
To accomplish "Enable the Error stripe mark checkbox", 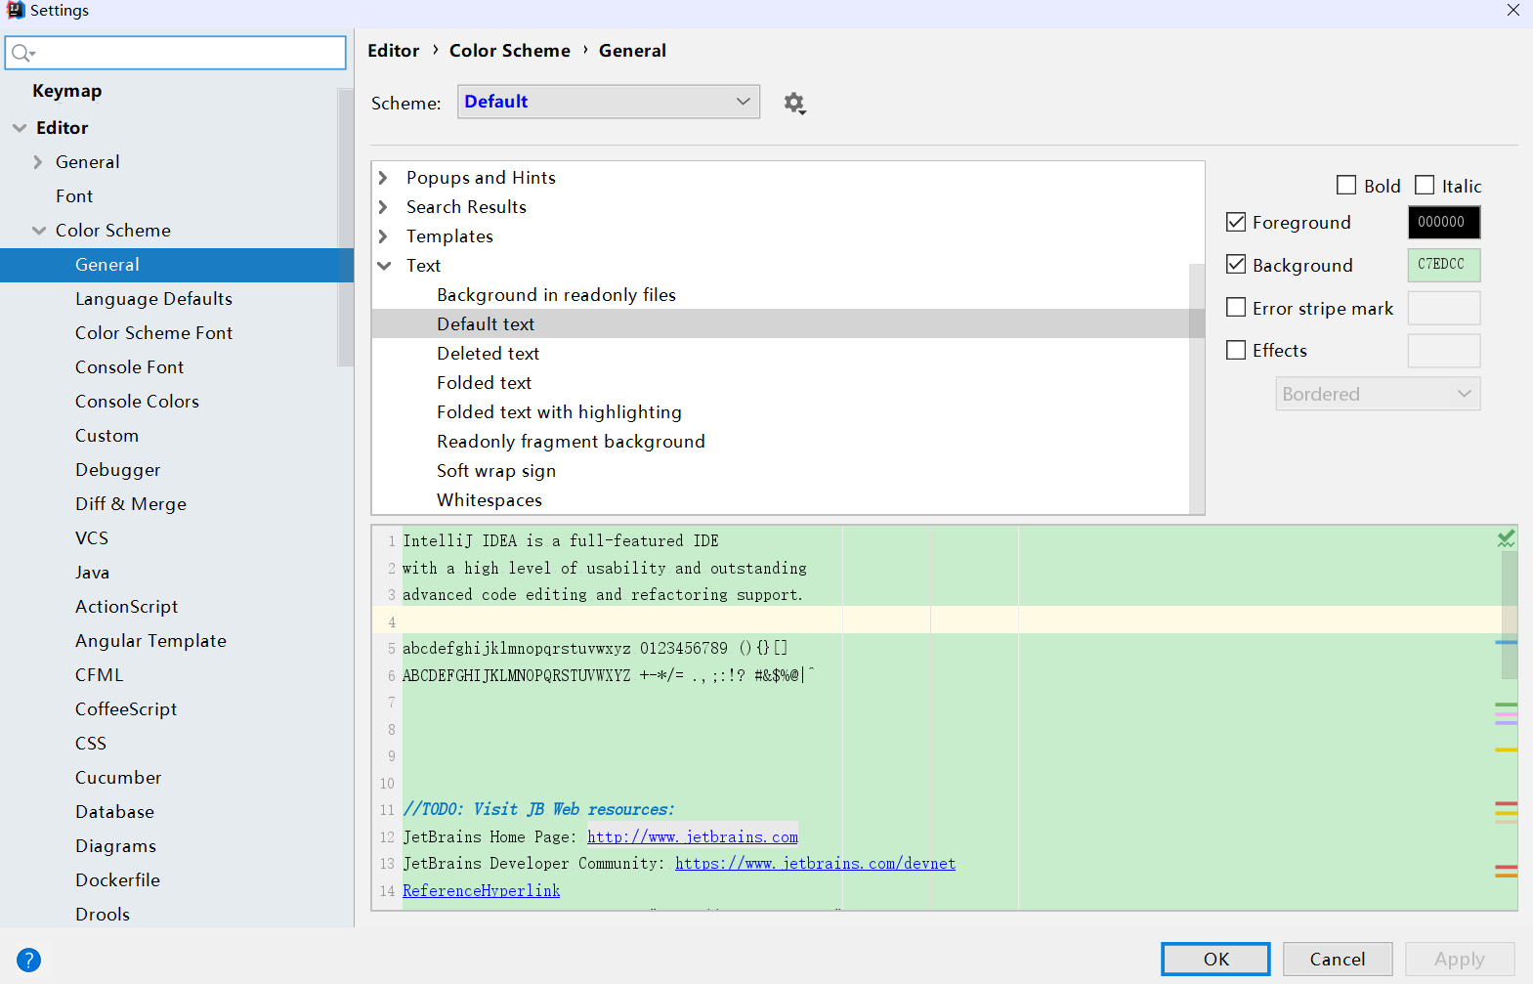I will [1236, 307].
